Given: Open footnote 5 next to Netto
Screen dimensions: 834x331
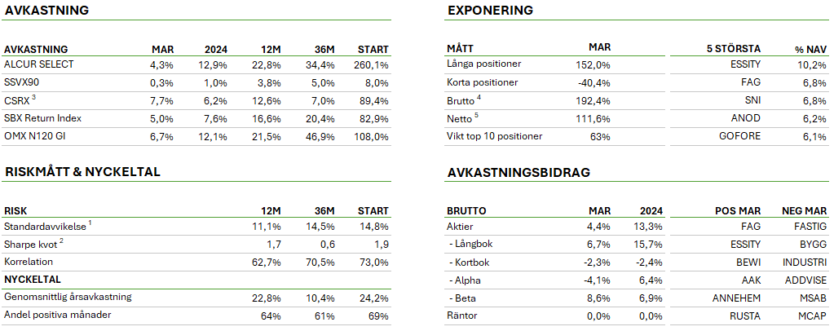Looking at the screenshot, I should (479, 116).
